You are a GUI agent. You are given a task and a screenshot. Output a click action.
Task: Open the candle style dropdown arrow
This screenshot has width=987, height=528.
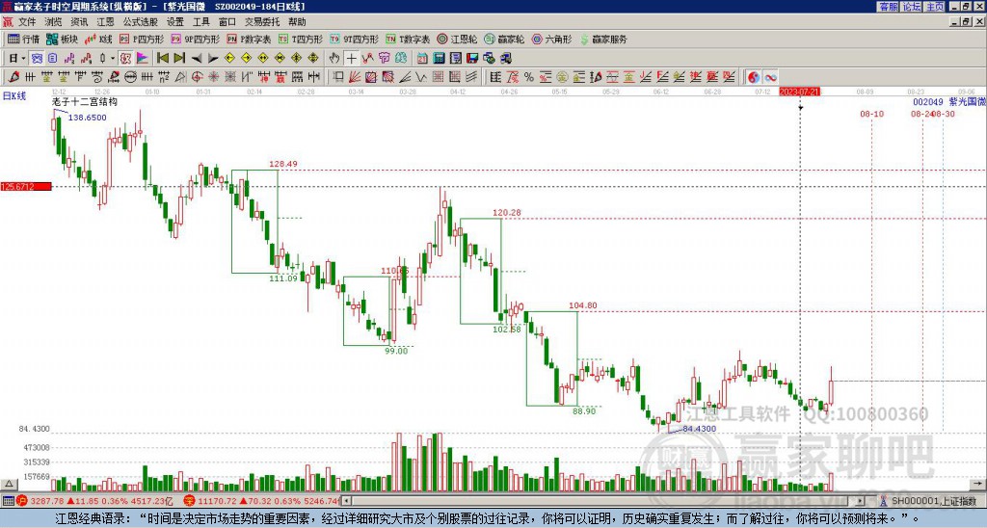tap(113, 59)
